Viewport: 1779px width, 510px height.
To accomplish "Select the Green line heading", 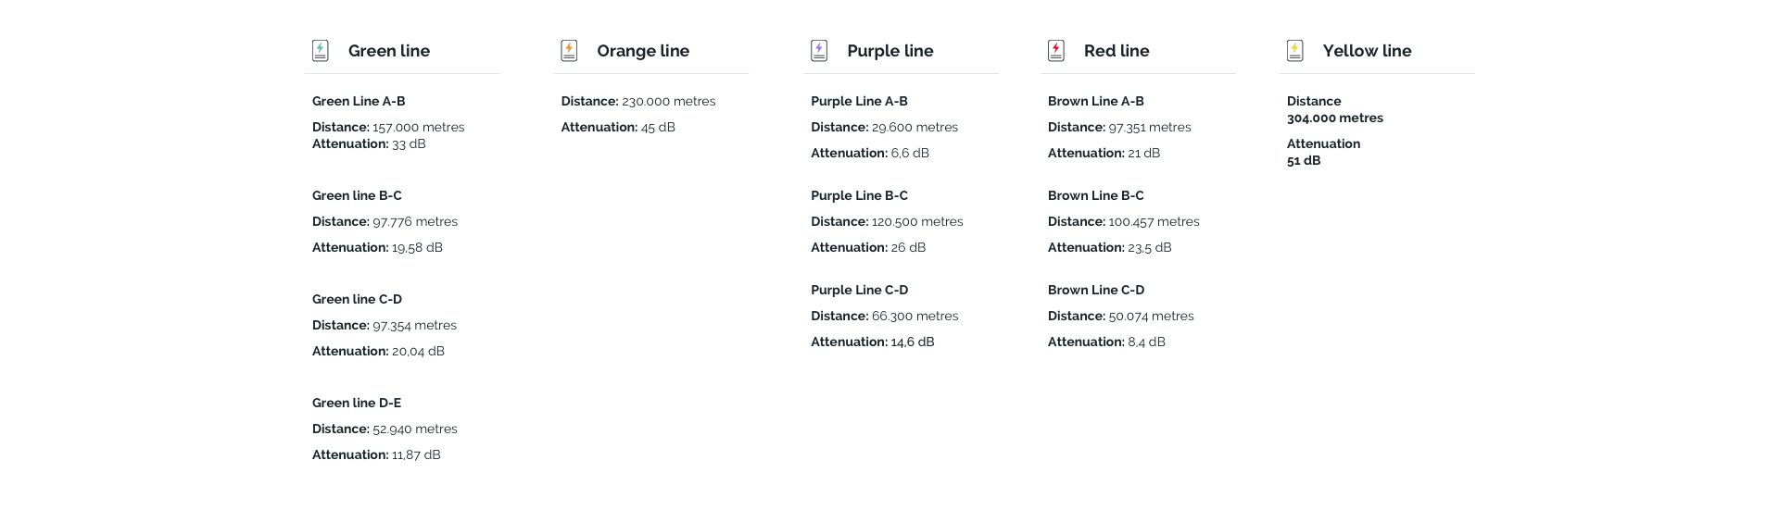I will pyautogui.click(x=389, y=51).
